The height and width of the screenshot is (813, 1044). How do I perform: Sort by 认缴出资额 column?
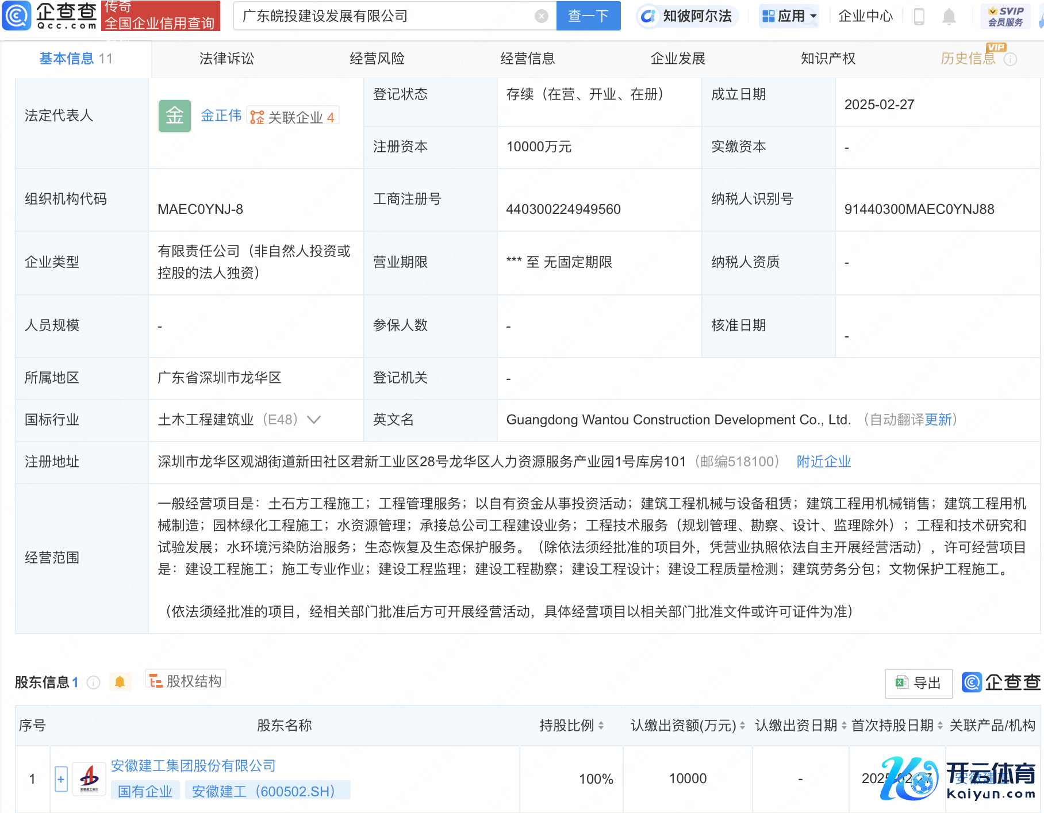742,726
